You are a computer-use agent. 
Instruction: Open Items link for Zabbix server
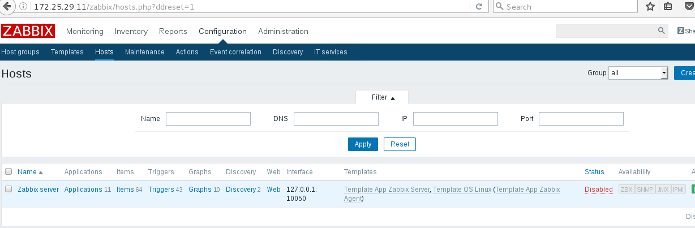pyautogui.click(x=125, y=190)
